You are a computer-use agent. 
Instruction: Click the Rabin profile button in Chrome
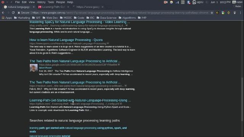[238, 6]
